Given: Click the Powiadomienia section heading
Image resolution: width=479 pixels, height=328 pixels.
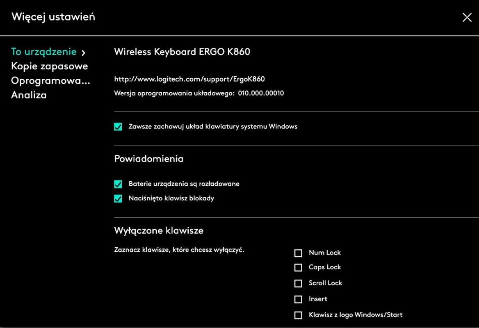Looking at the screenshot, I should 148,159.
